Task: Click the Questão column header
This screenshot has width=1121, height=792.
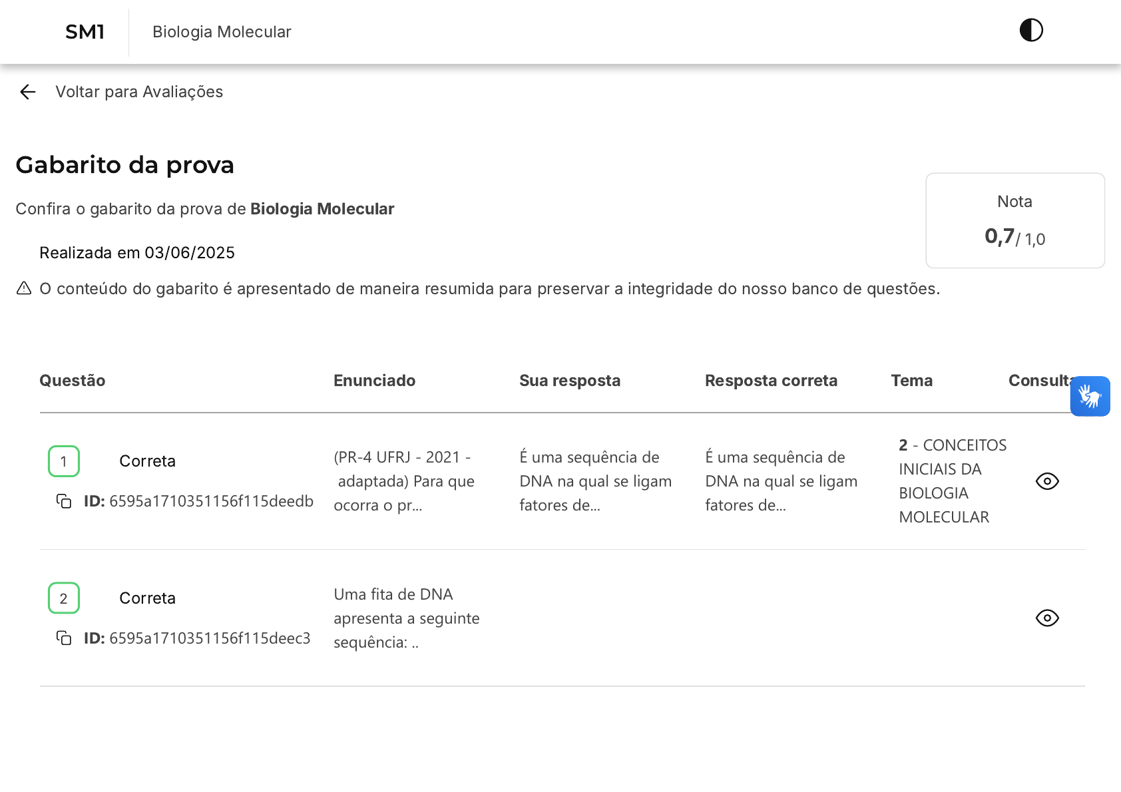Action: pyautogui.click(x=73, y=381)
